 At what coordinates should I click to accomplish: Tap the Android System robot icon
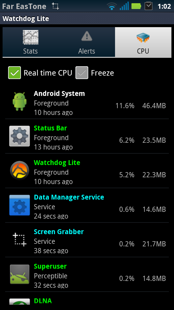[x=20, y=101]
